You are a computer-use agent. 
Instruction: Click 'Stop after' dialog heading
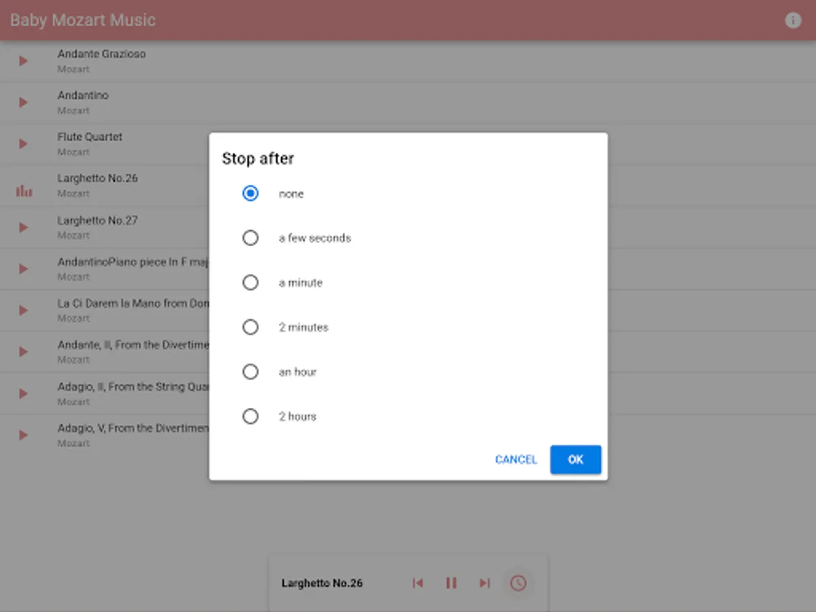tap(258, 159)
